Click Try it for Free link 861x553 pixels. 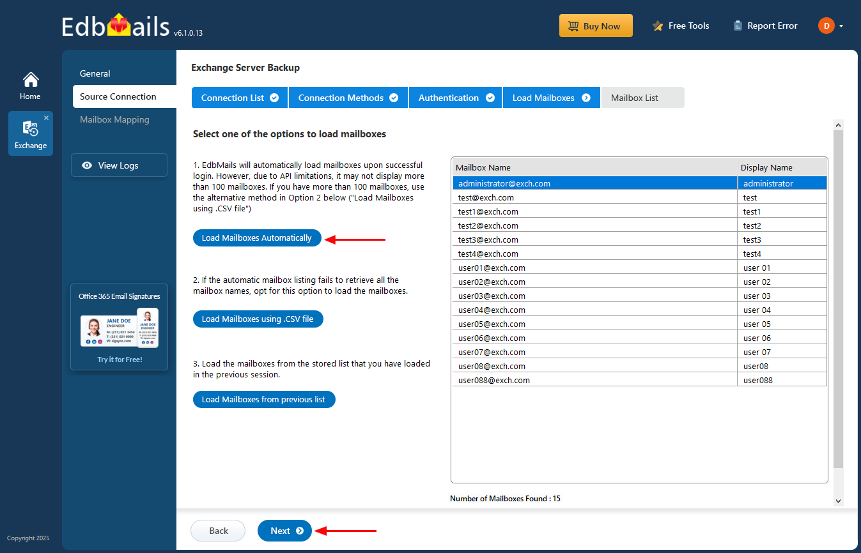[x=120, y=360]
